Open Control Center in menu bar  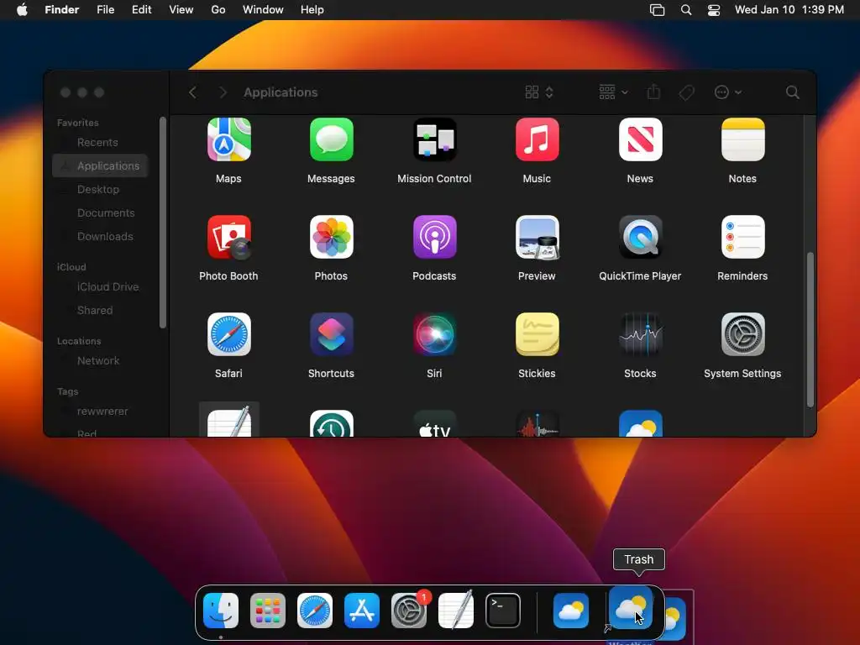[714, 9]
